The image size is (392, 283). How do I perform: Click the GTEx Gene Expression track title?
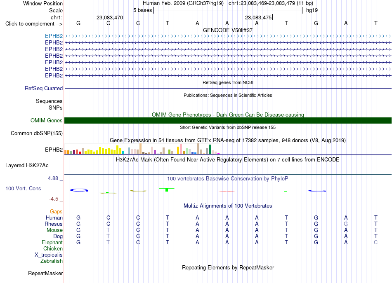coord(228,140)
